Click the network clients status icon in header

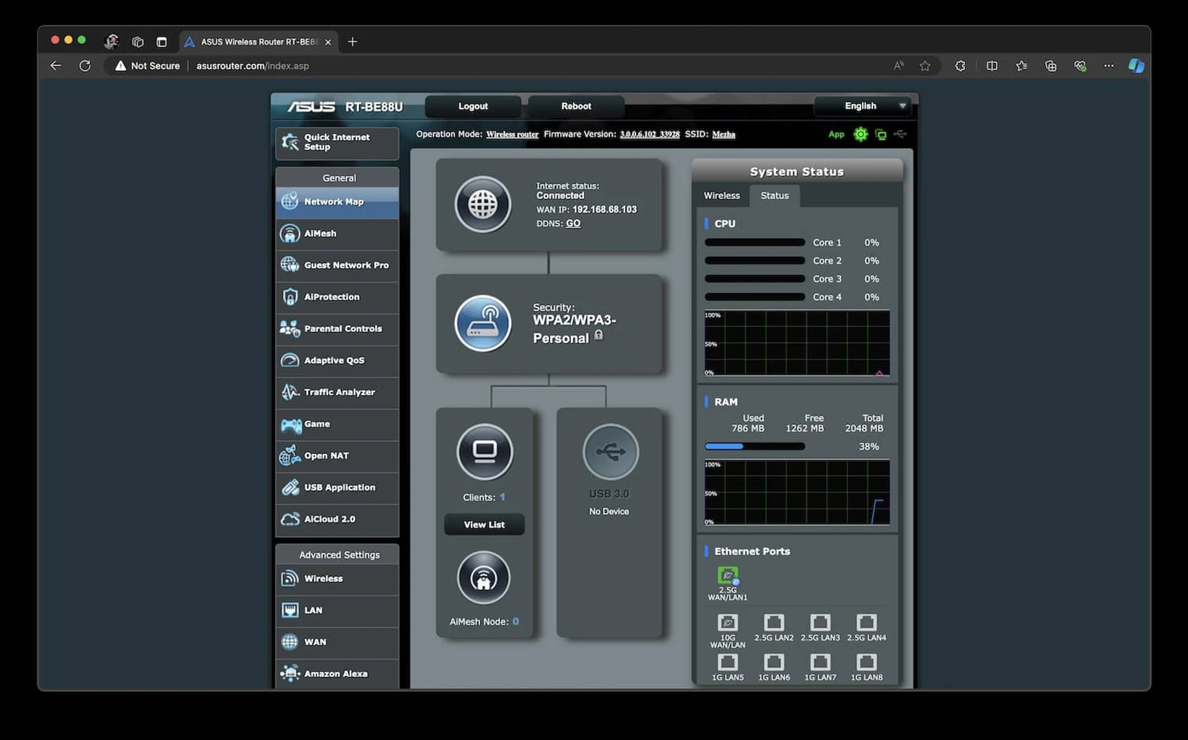click(880, 134)
